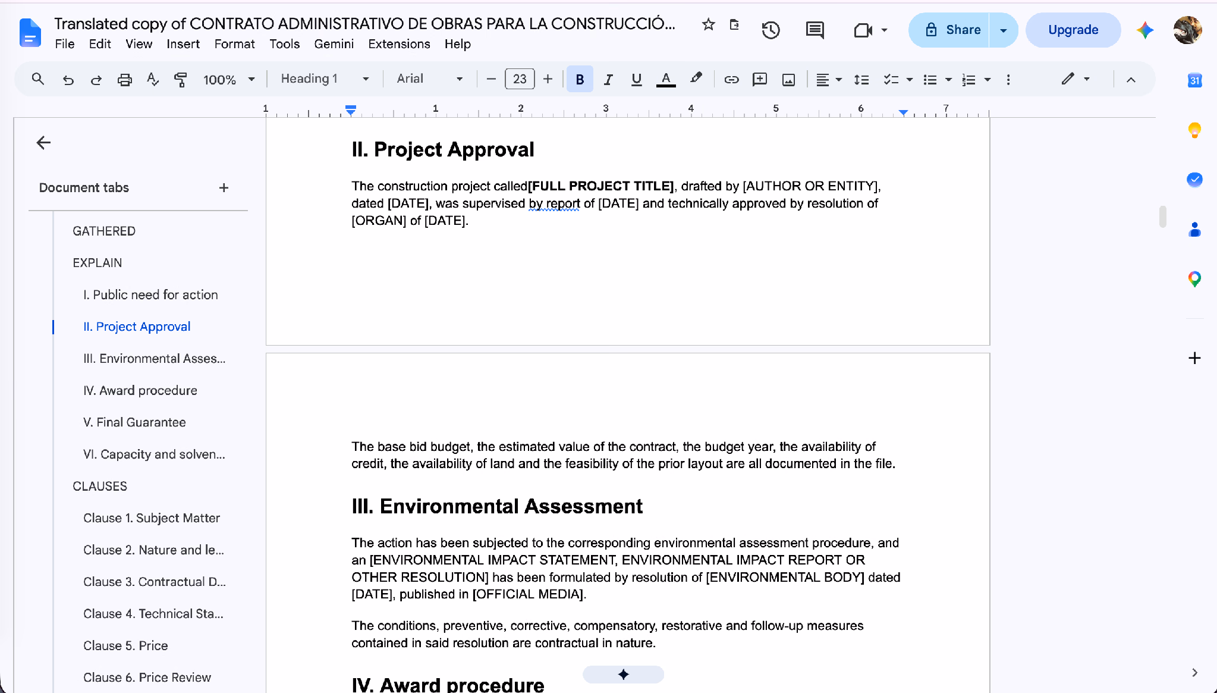
Task: Expand the Share options arrow
Action: click(x=1004, y=30)
